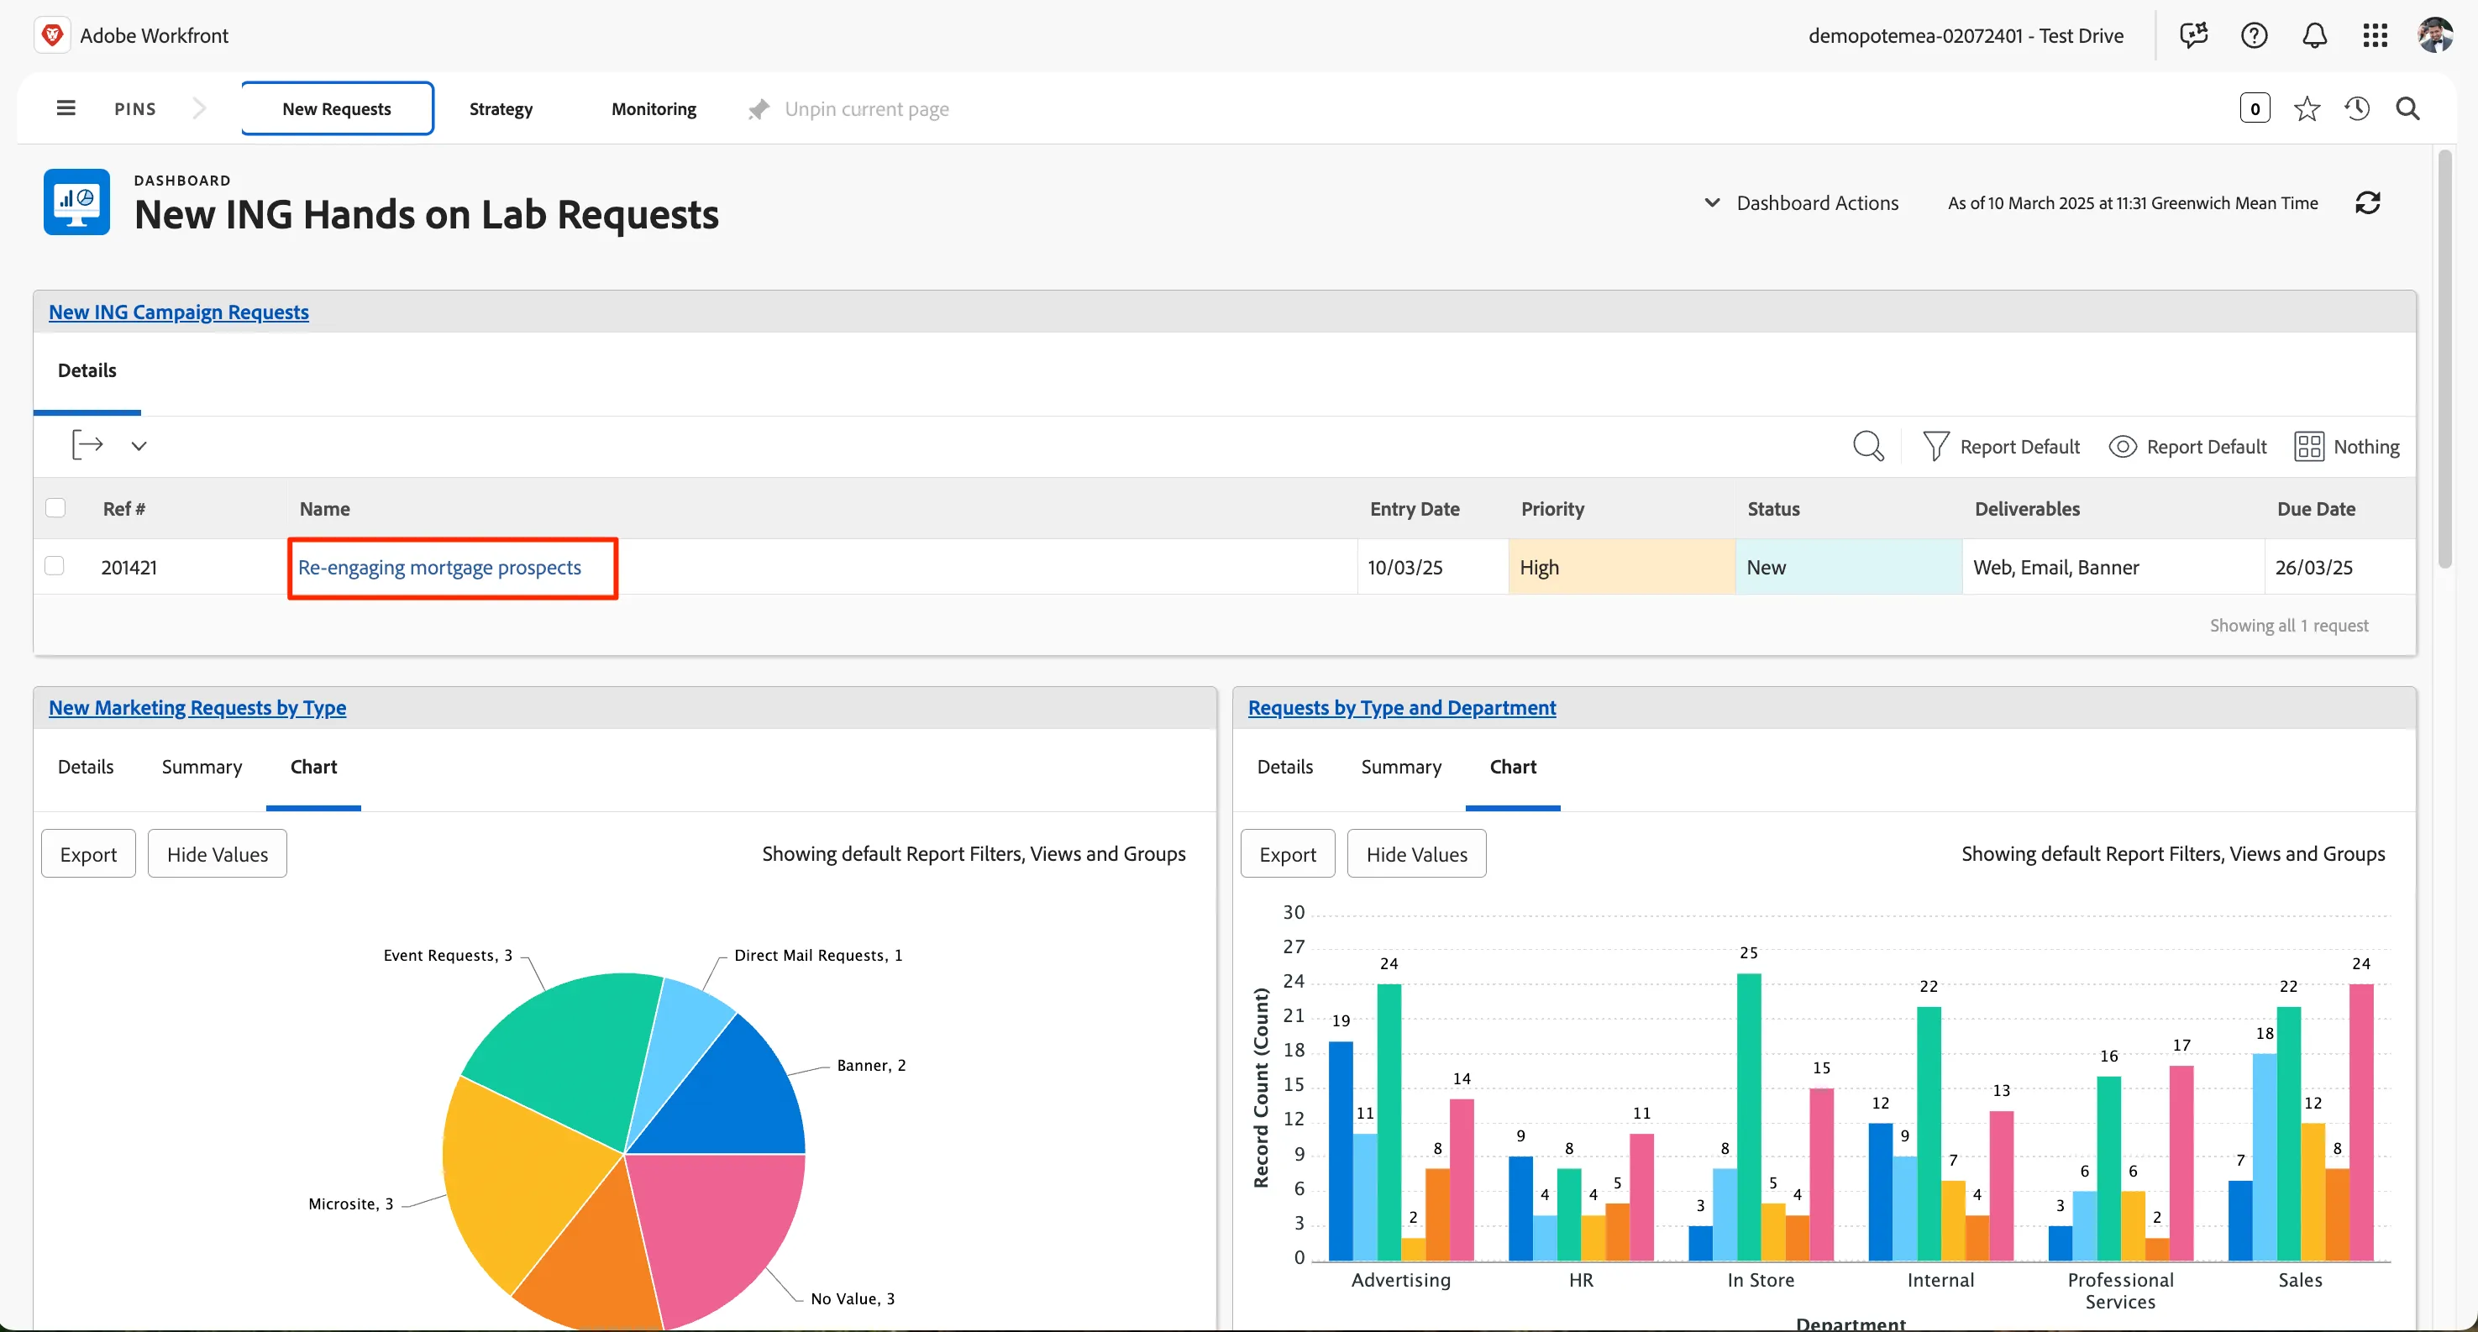Tick the select-all checkbox in the table header
The width and height of the screenshot is (2478, 1332).
point(55,508)
